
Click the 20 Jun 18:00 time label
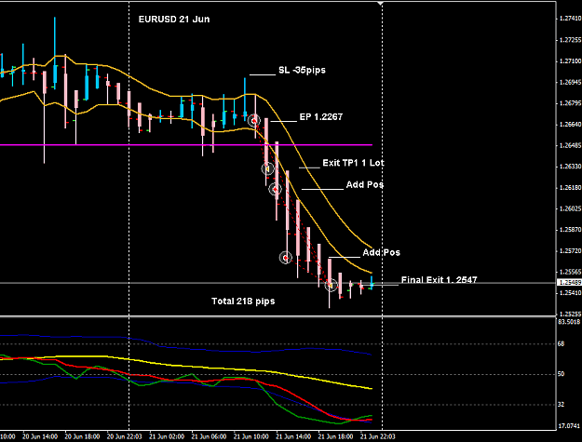click(x=82, y=436)
